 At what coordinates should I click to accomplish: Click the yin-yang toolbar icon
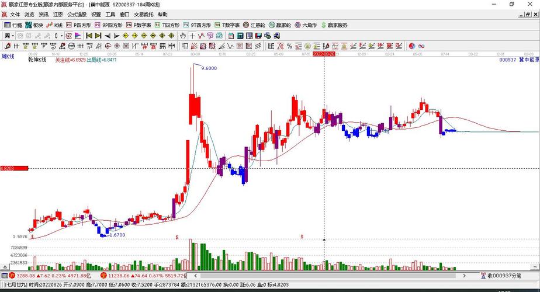tap(412, 46)
